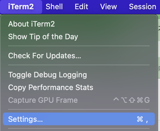Close the menu via the iTerm2 title
The image size is (160, 131).
point(21,7)
